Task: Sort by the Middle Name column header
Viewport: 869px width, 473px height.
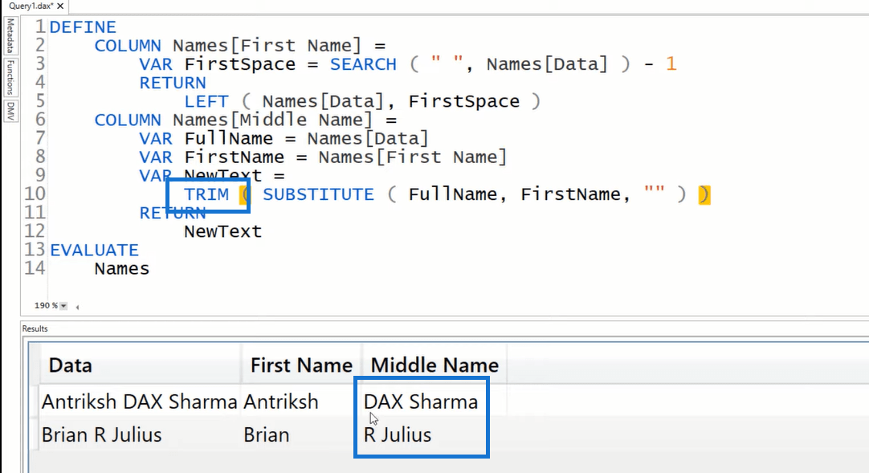Action: [x=434, y=365]
